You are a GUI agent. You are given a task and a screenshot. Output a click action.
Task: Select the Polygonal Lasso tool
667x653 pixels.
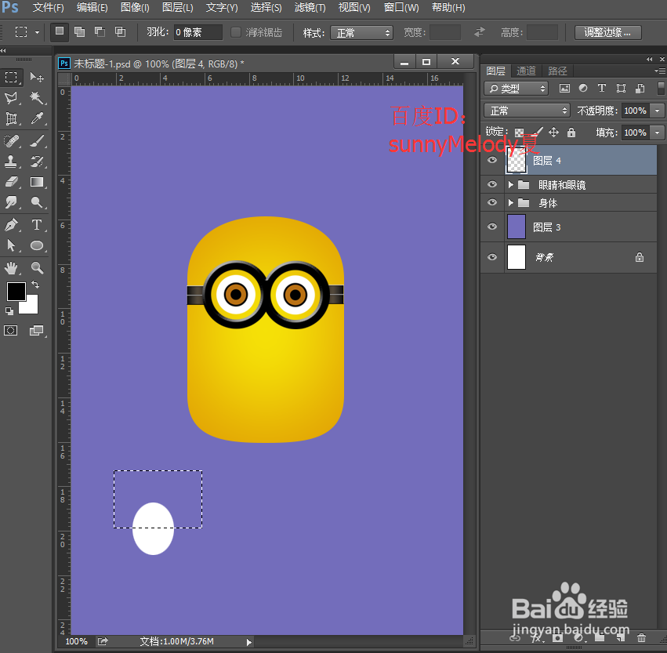(12, 98)
